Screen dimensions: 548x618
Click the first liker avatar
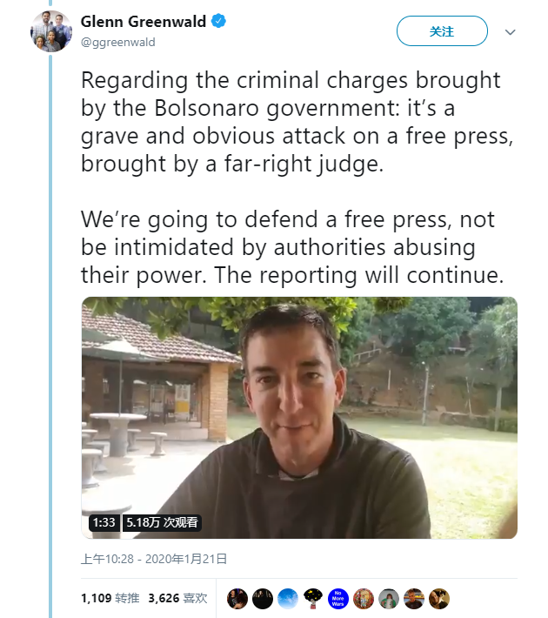coord(237,598)
